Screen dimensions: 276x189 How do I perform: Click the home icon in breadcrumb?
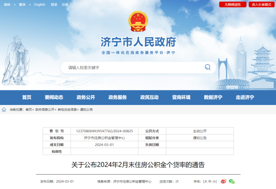[4, 110]
